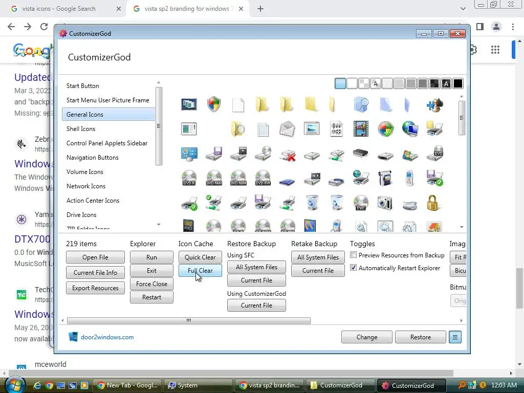Choose the memory chip icon
Screen dimensions: 524x393
pyautogui.click(x=360, y=154)
